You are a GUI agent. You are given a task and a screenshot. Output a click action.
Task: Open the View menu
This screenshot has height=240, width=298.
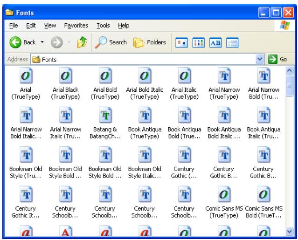(50, 26)
